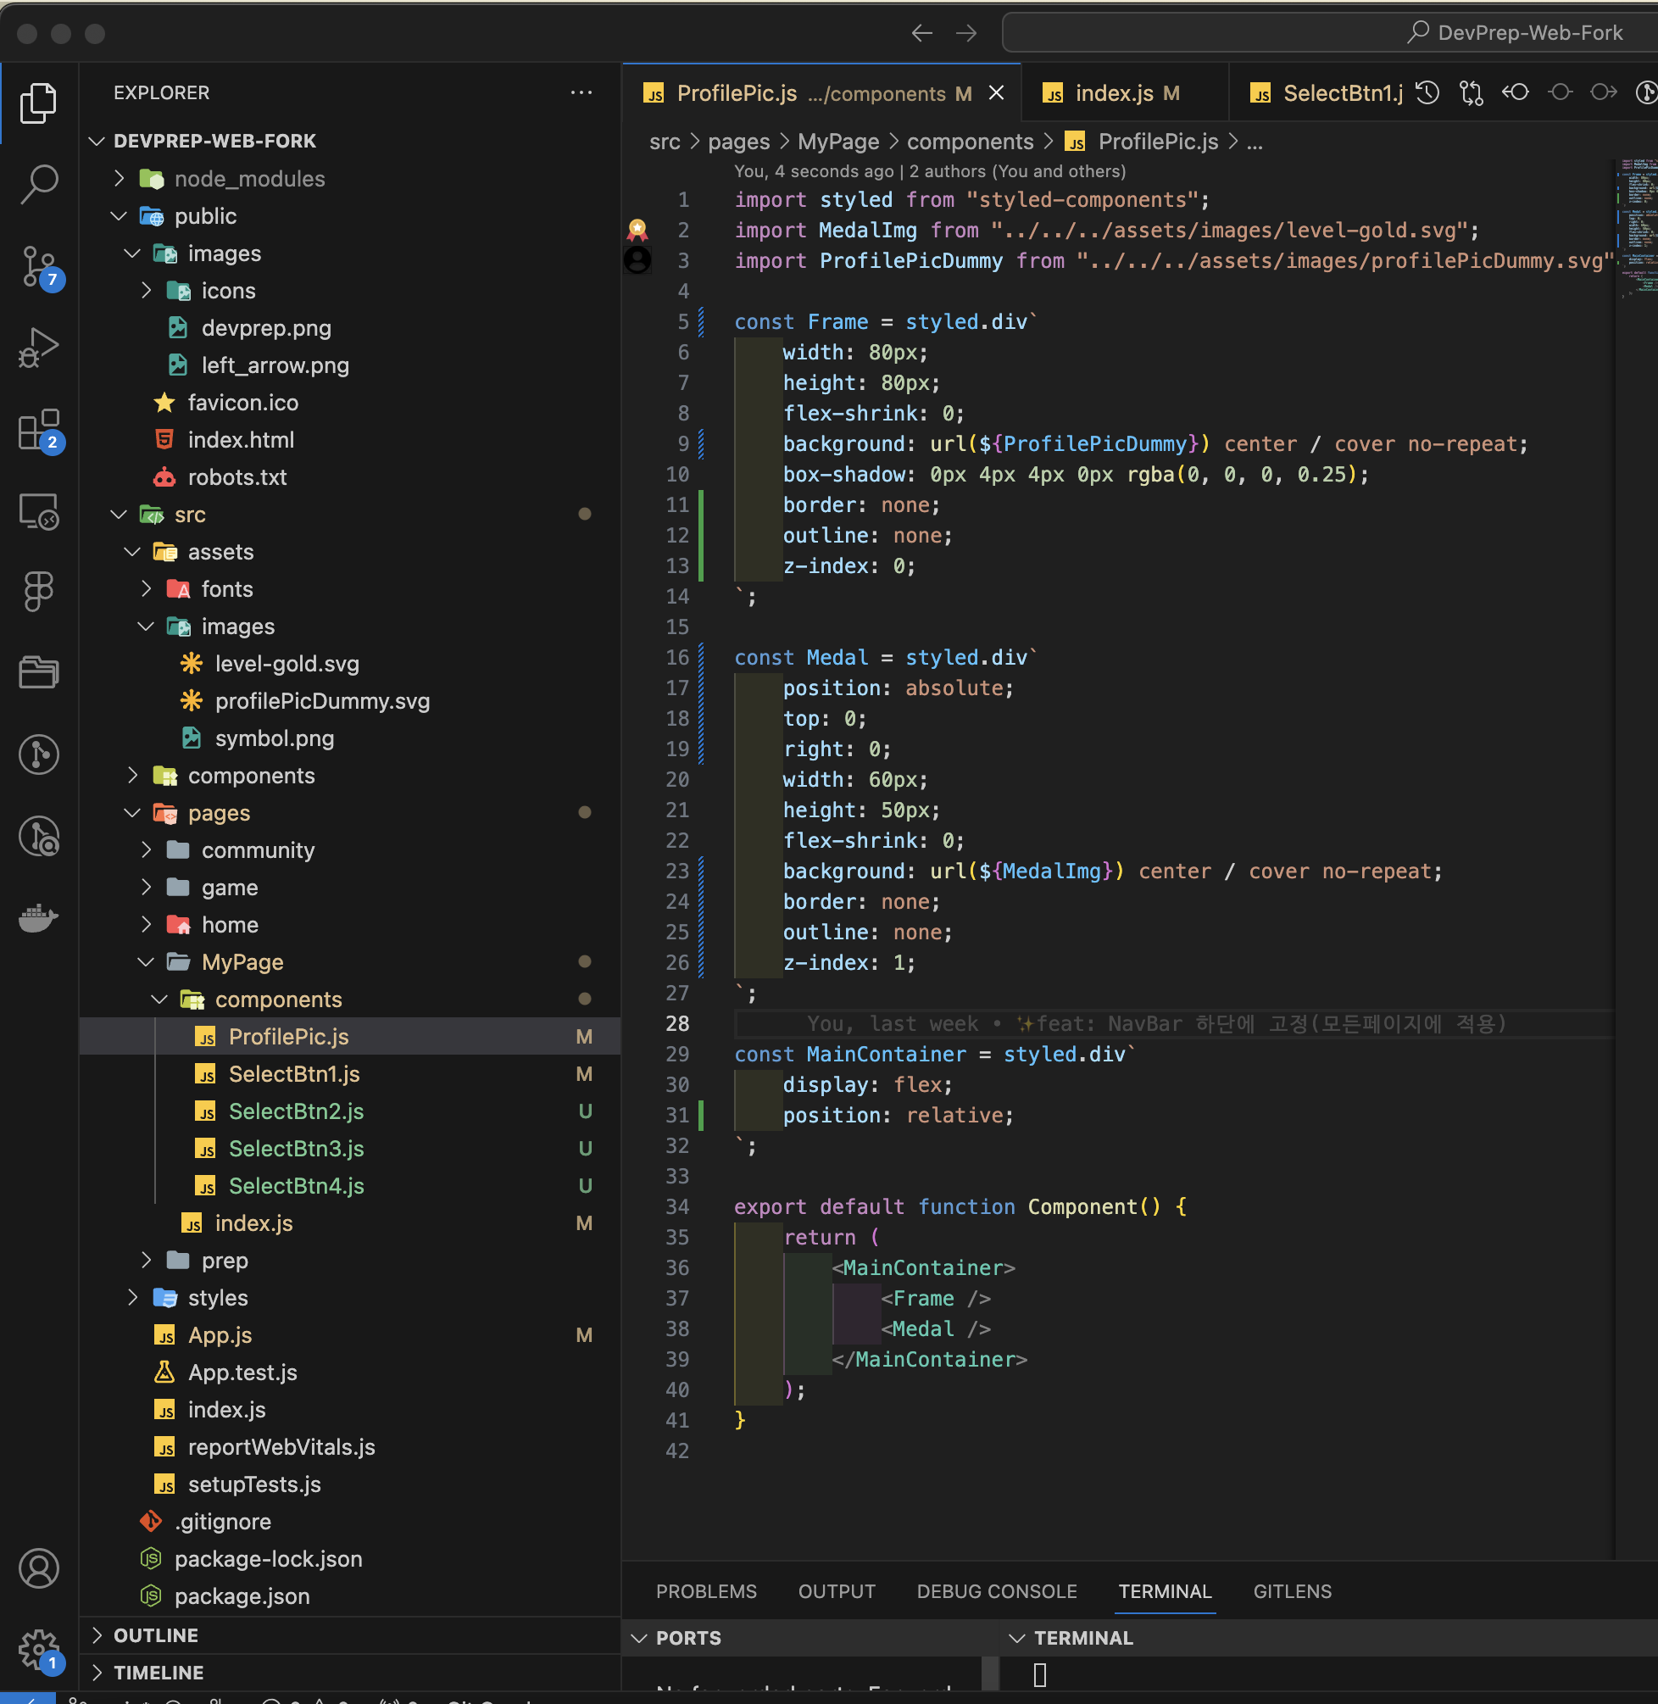Click the Manage gear icon
The width and height of the screenshot is (1658, 1704).
click(39, 1648)
